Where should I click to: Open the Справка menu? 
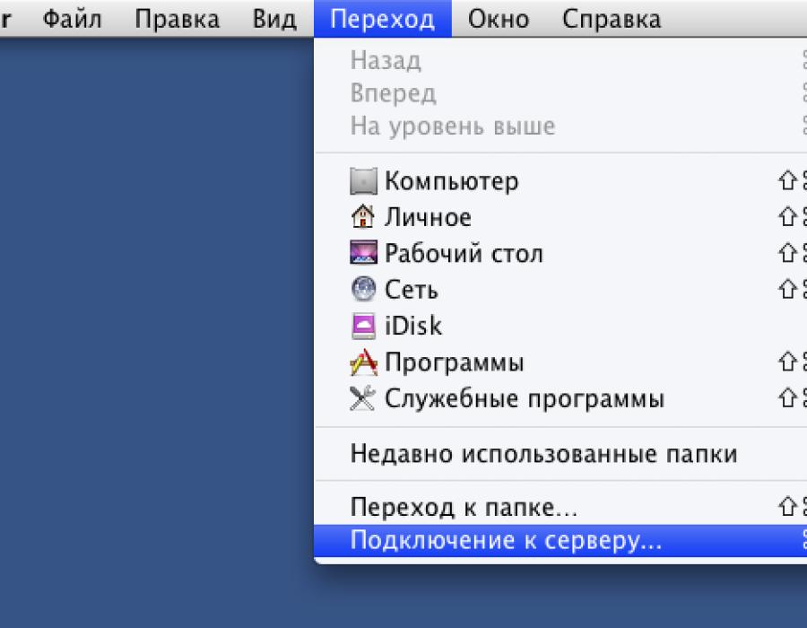click(x=612, y=19)
